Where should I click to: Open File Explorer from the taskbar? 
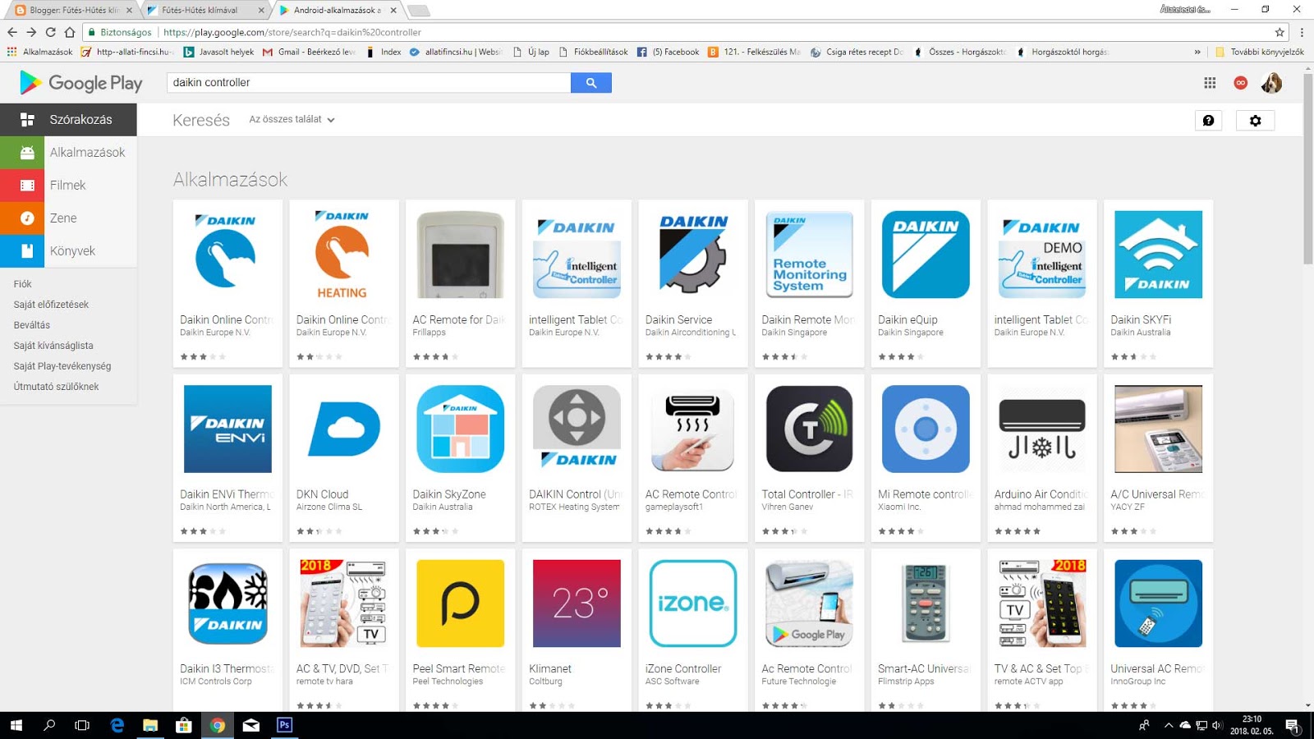(x=150, y=725)
